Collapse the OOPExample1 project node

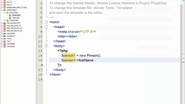pyautogui.click(x=2, y=10)
